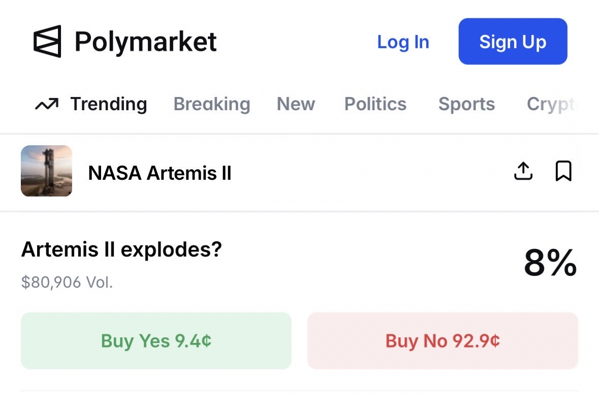Go to the Politics tab
The image size is (599, 415).
pyautogui.click(x=375, y=104)
